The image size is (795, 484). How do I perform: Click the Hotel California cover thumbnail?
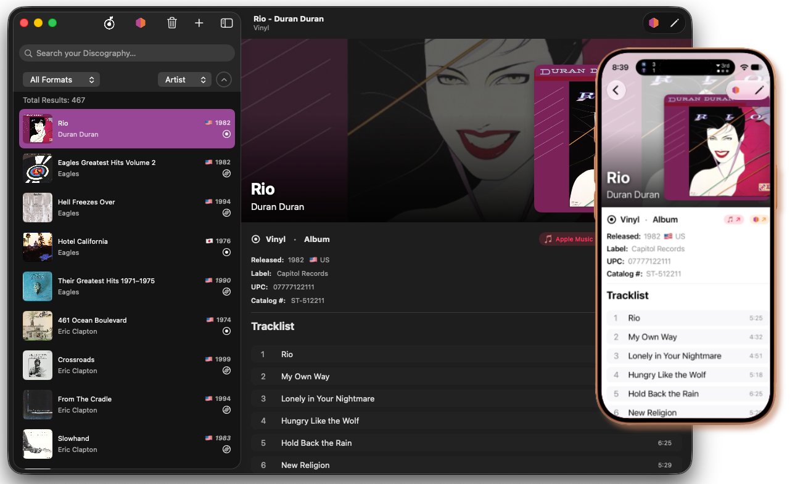(x=38, y=247)
